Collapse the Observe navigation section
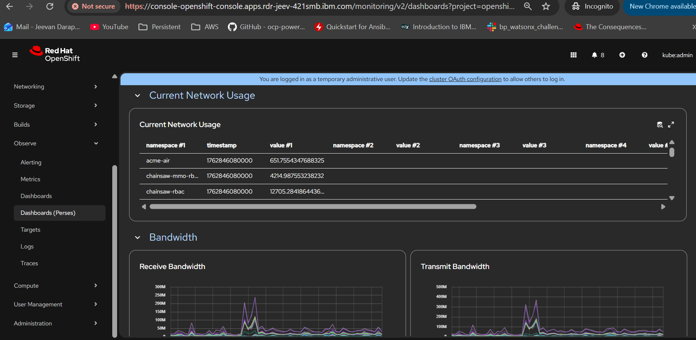696x340 pixels. (x=55, y=143)
